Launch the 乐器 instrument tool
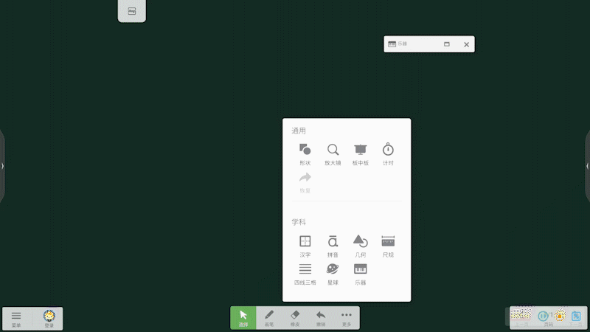This screenshot has width=590, height=332. pos(360,273)
